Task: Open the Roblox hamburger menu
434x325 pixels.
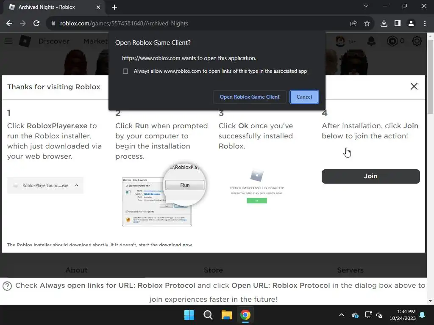Action: (8, 41)
